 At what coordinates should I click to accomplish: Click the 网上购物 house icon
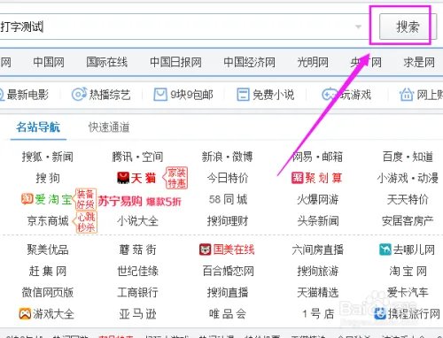(407, 95)
